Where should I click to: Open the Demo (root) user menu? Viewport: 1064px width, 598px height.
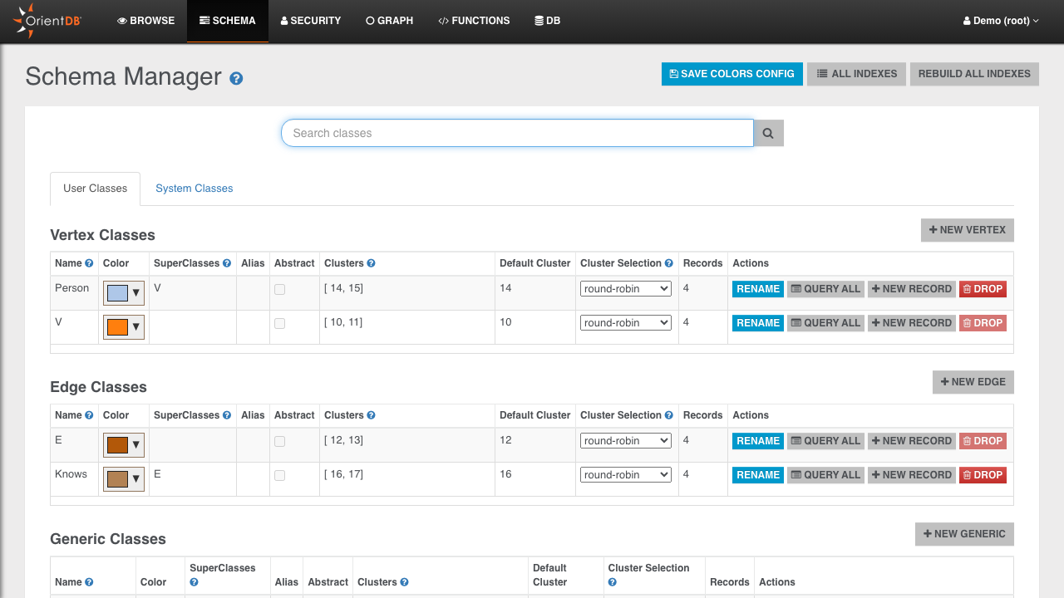1001,21
